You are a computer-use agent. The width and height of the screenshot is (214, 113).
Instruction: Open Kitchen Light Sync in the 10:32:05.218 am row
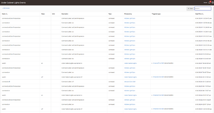coord(130,50)
